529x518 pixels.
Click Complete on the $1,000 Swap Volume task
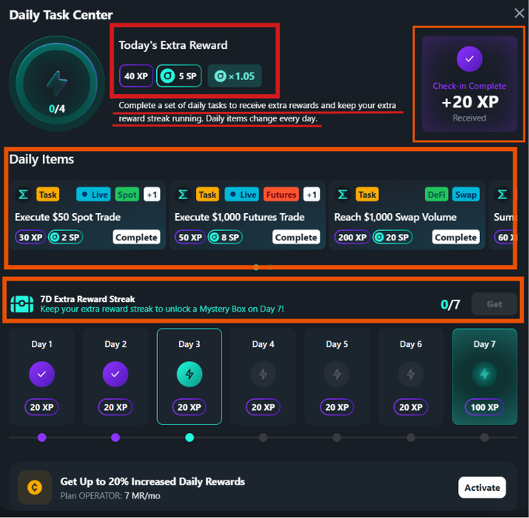point(455,237)
